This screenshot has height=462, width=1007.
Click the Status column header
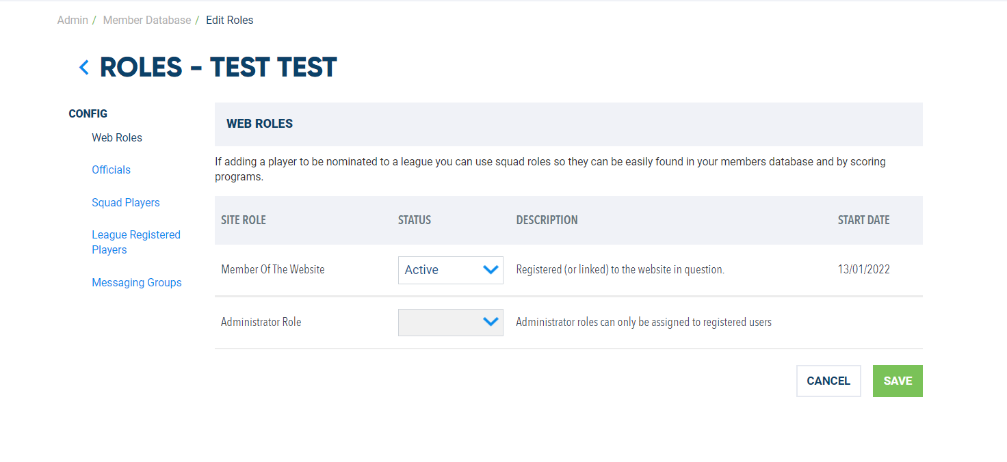point(415,220)
